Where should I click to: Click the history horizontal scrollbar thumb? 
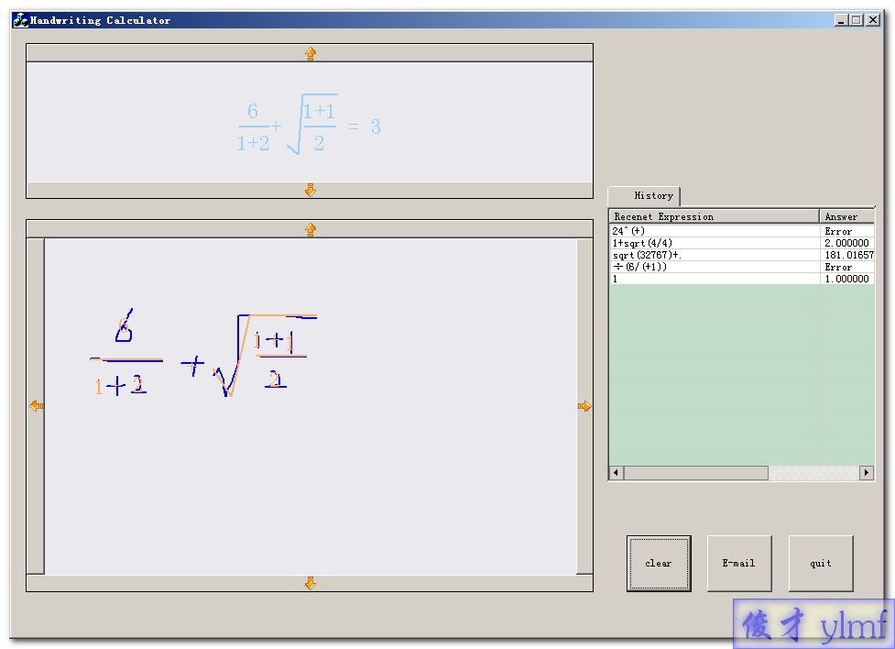[696, 472]
